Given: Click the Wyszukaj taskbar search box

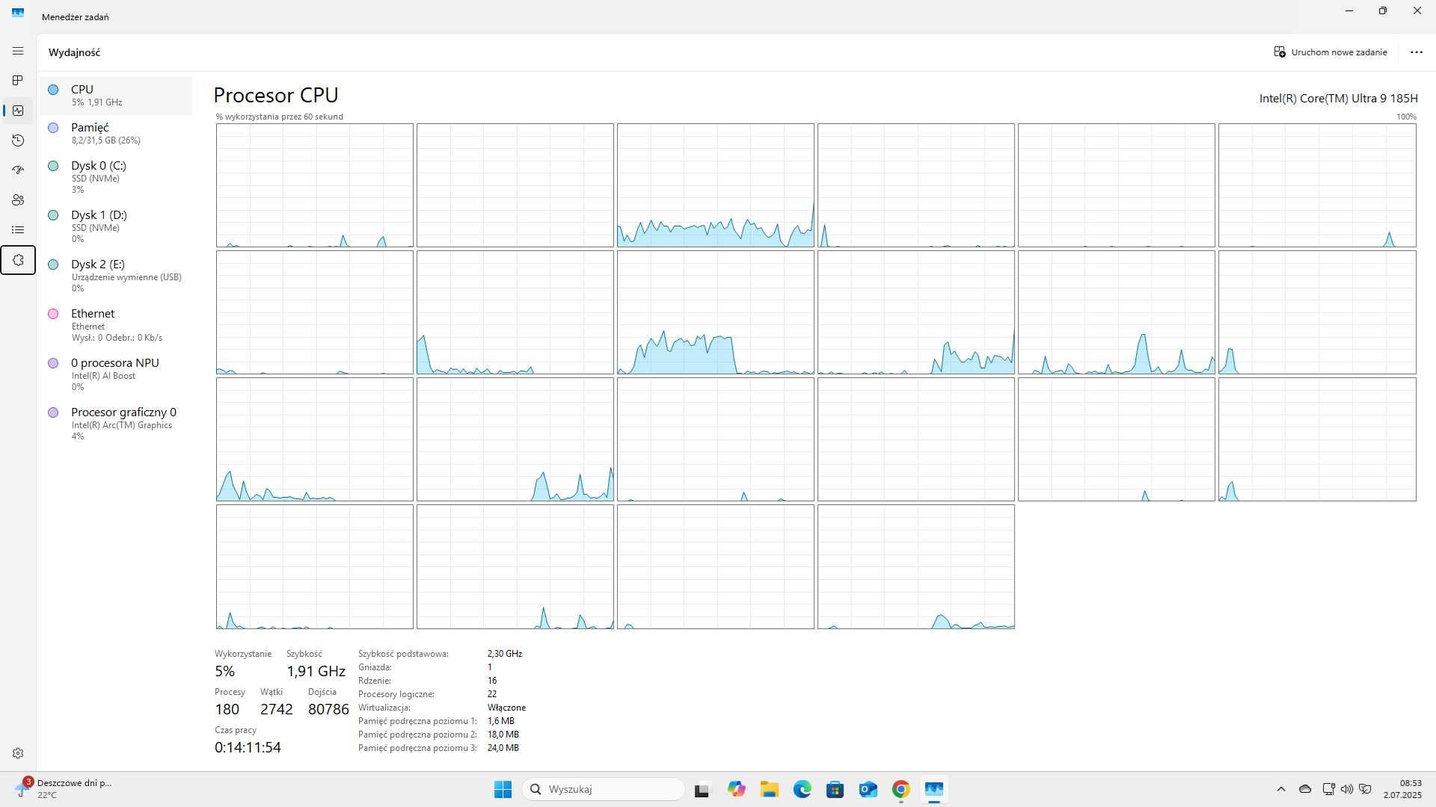Looking at the screenshot, I should point(603,789).
